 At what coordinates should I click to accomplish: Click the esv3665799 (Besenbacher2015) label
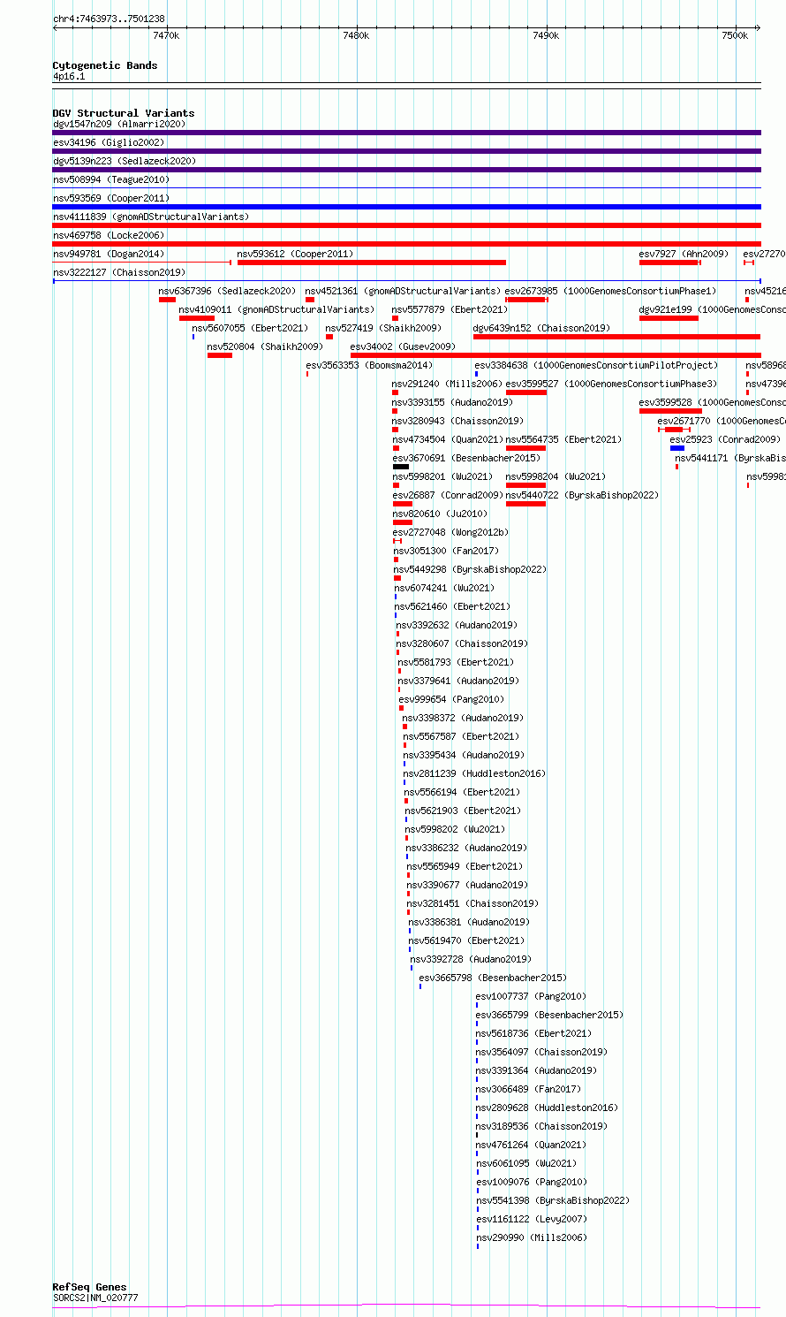click(x=549, y=1015)
